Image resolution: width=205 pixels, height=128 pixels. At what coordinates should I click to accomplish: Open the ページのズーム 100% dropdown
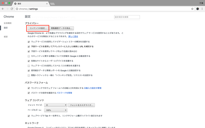click(x=56, y=110)
